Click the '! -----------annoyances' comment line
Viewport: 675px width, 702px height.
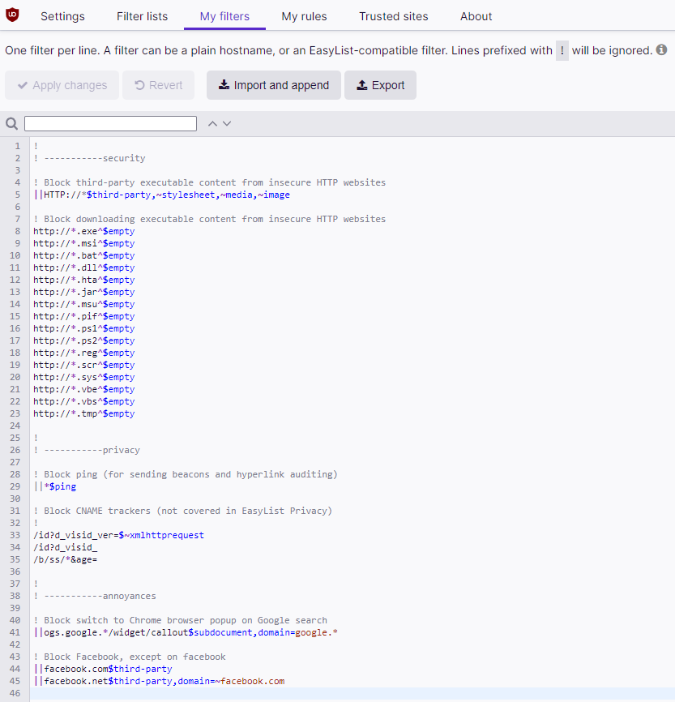coord(95,596)
